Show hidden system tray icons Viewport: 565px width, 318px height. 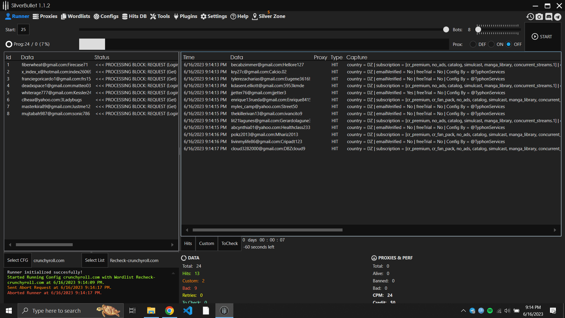[x=463, y=311]
